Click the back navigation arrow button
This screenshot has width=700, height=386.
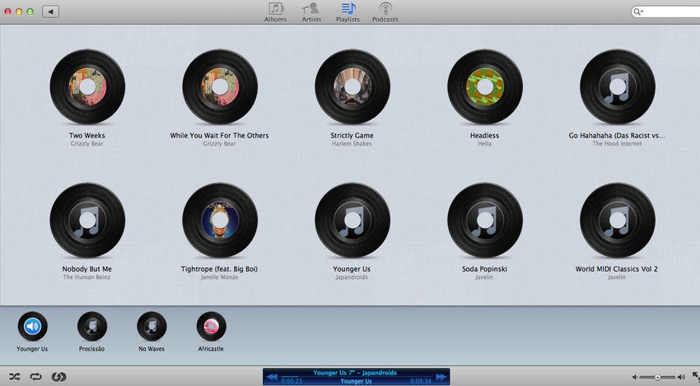coord(50,12)
